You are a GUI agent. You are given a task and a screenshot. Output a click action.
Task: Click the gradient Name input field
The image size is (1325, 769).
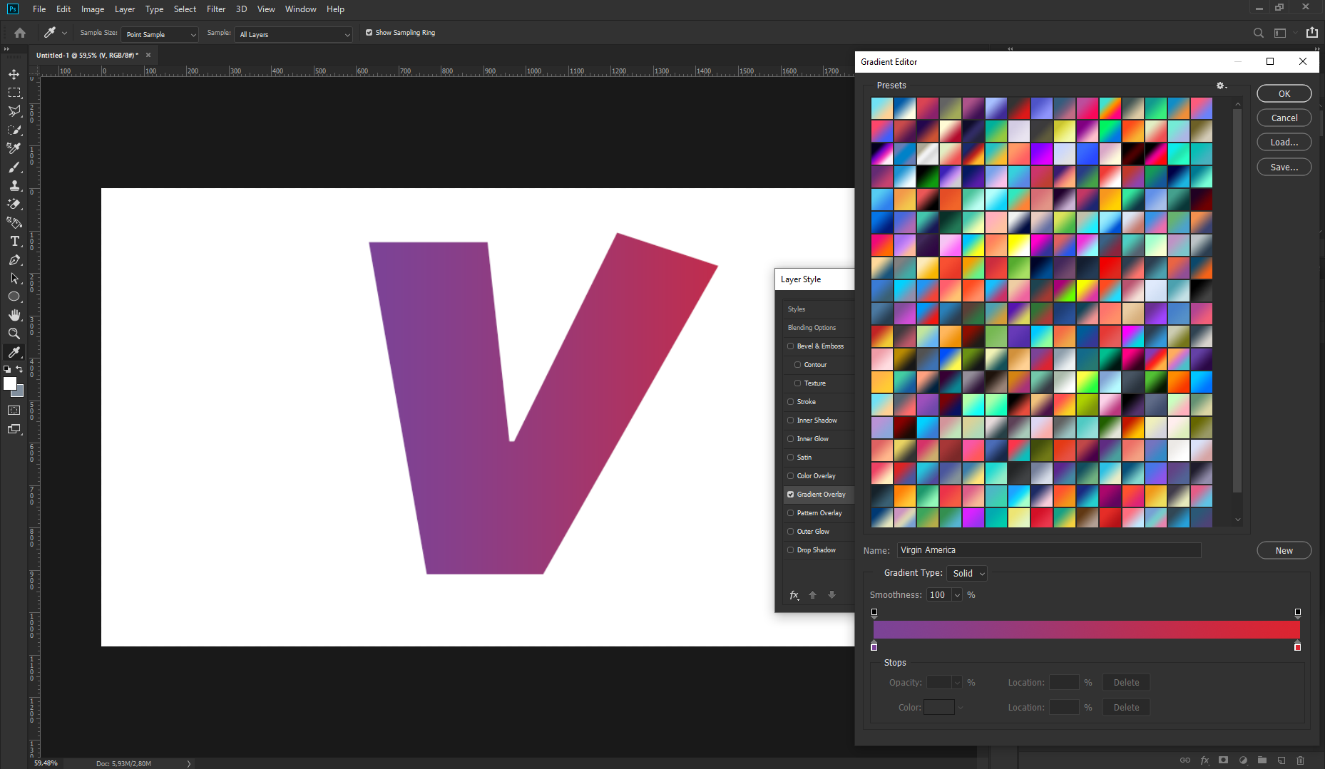click(1049, 550)
